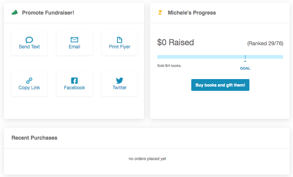Image resolution: width=293 pixels, height=177 pixels.
Task: Click Buy books and gift them button
Action: coord(220,85)
